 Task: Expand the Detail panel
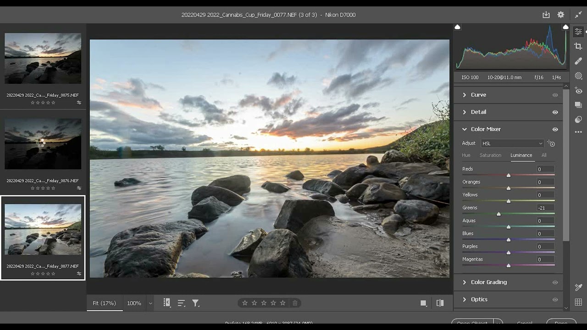point(464,112)
